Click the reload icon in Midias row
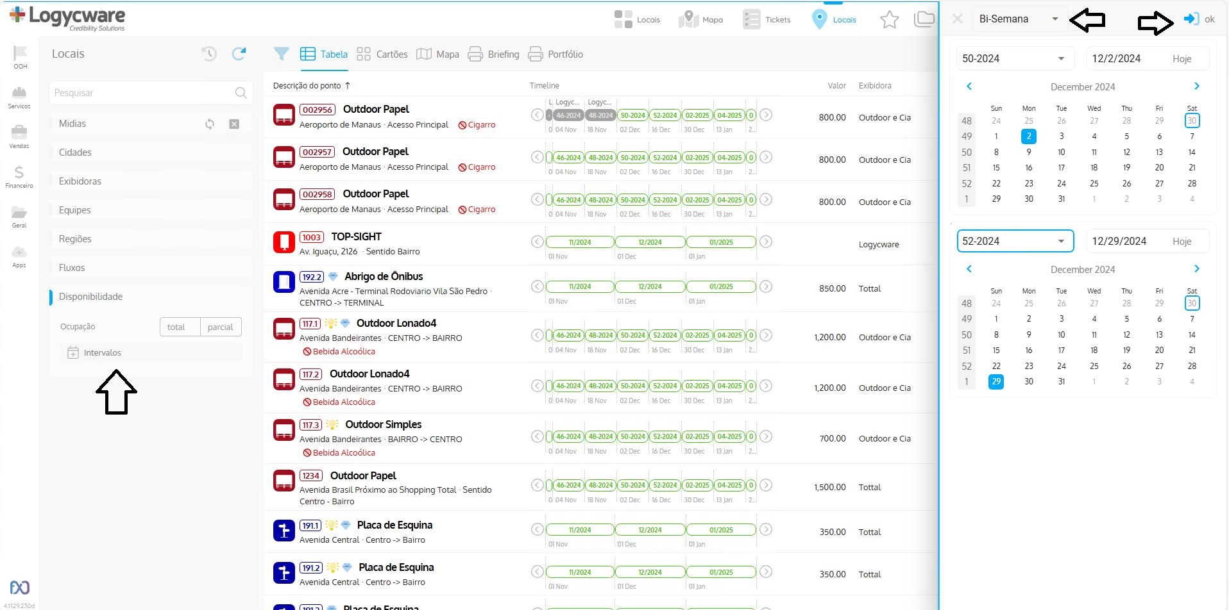This screenshot has width=1229, height=610. (210, 124)
